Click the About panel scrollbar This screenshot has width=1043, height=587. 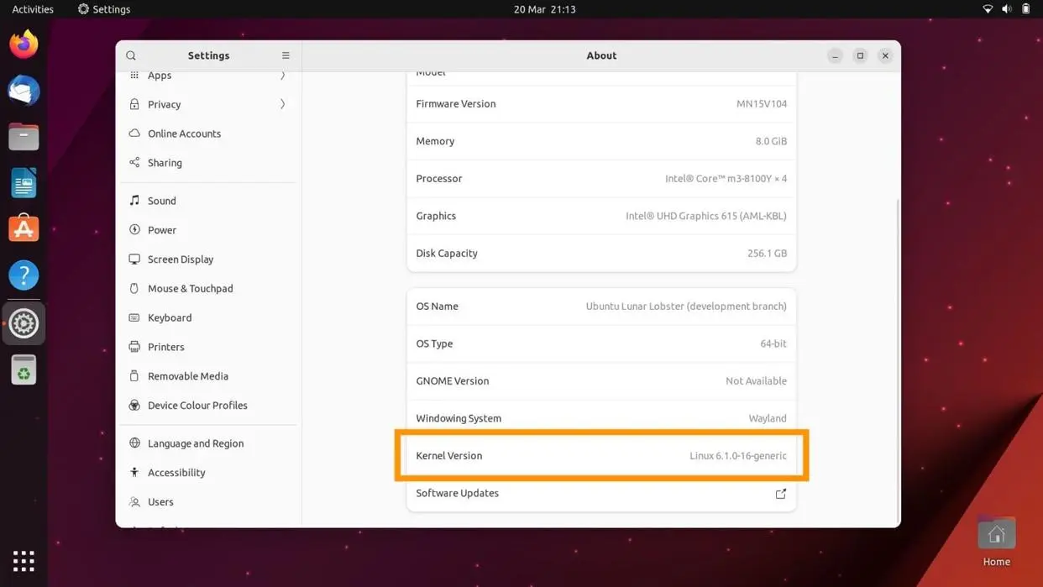pyautogui.click(x=898, y=359)
